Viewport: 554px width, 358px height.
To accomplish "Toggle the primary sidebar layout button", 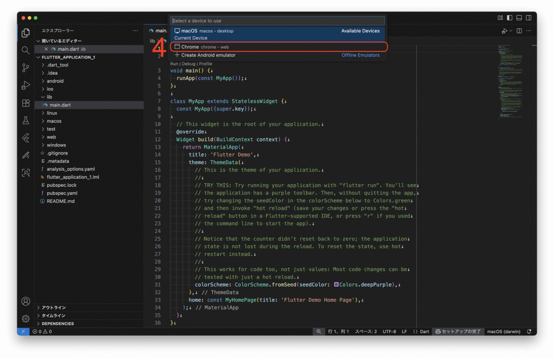I will (509, 18).
